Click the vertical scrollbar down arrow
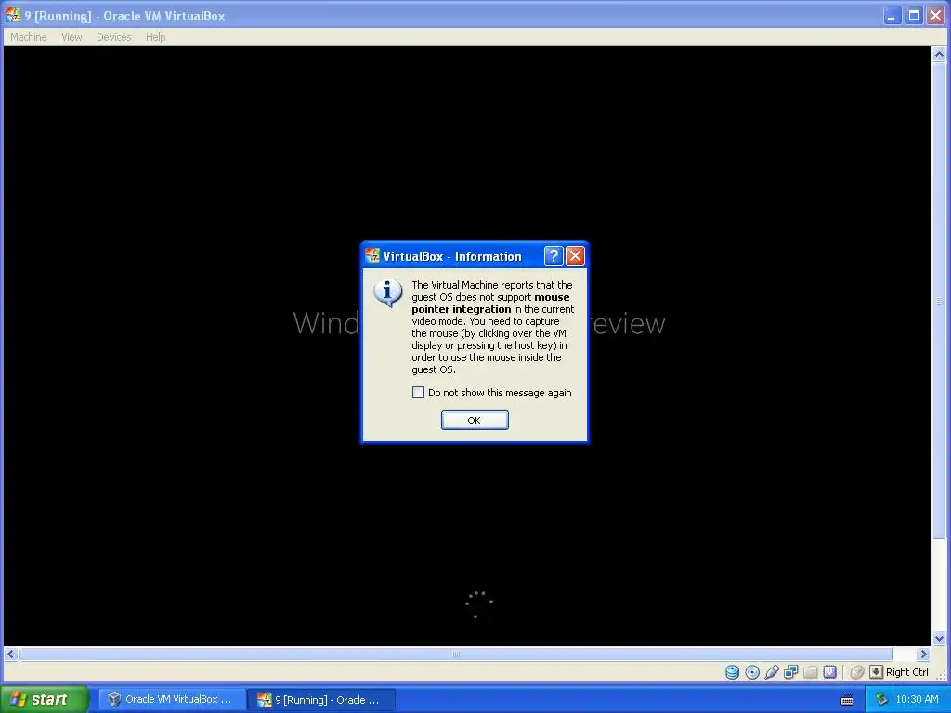This screenshot has width=951, height=713. point(939,638)
